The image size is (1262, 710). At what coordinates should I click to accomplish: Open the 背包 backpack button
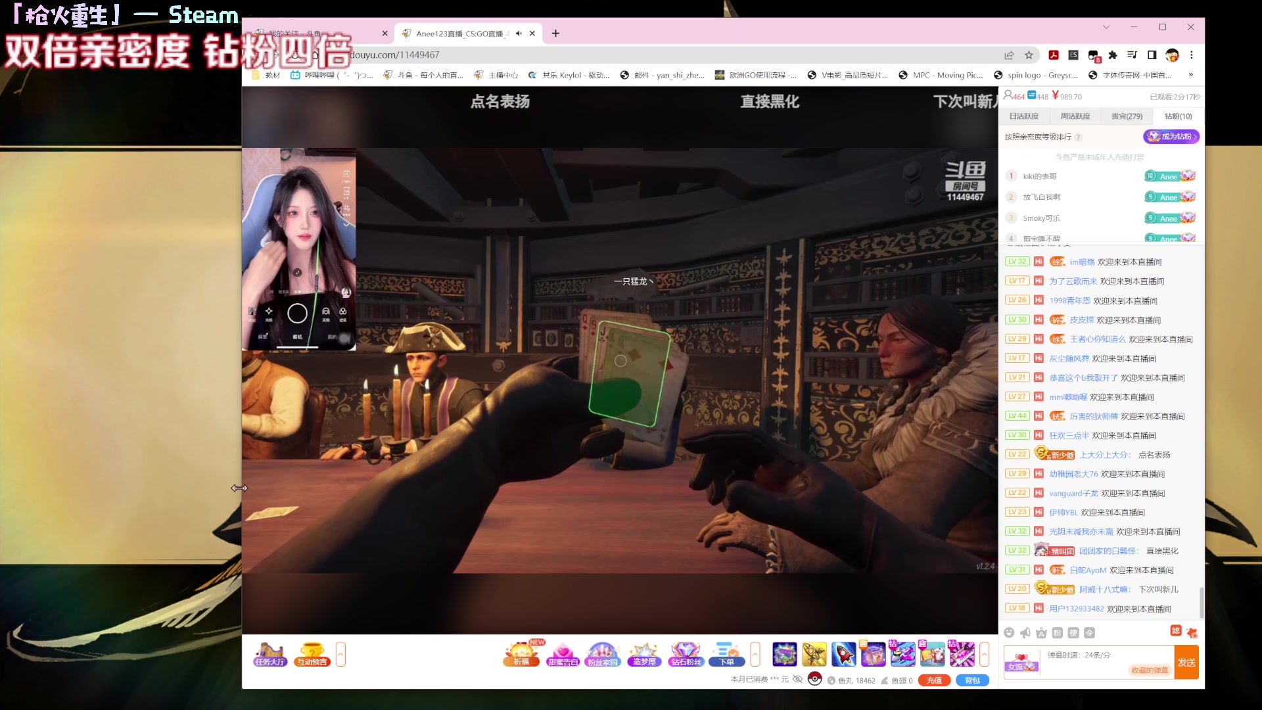(x=972, y=680)
